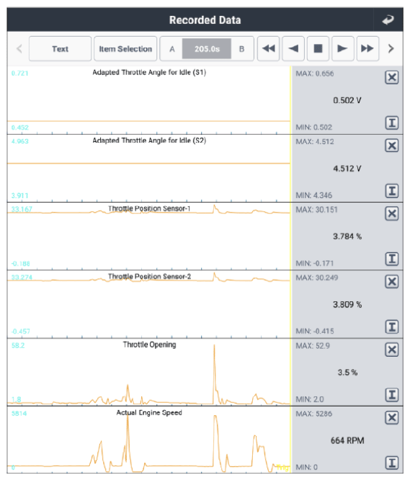The height and width of the screenshot is (480, 410).
Task: Toggle the cursor icon for Adapted Throttle Angle (S2)
Action: [x=392, y=191]
